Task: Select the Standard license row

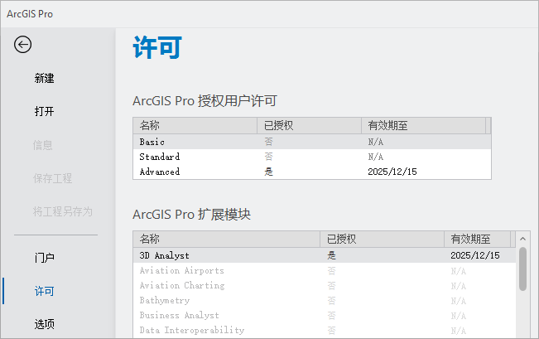Action: coord(312,157)
